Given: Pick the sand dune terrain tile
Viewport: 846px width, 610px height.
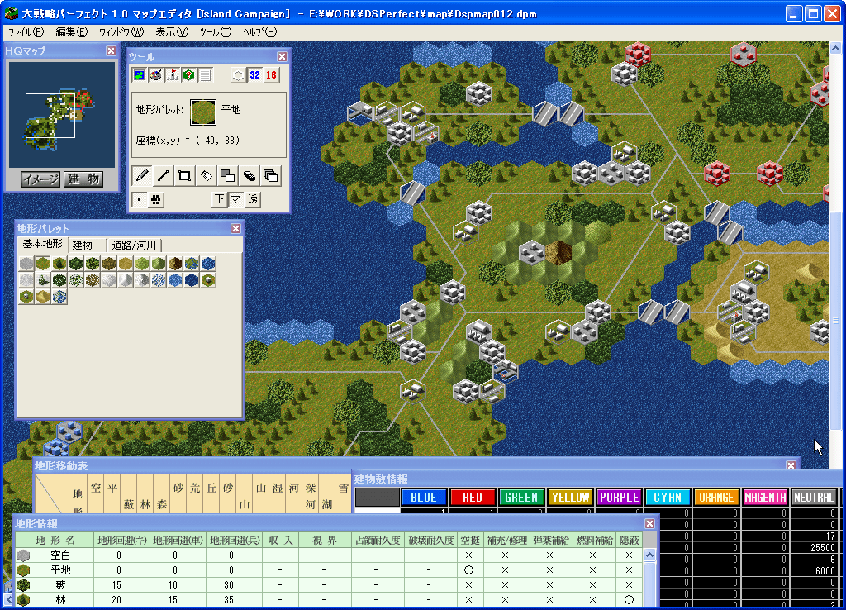Looking at the screenshot, I should (x=43, y=297).
